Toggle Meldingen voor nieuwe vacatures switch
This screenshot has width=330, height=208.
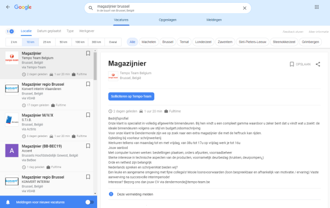[89, 203]
